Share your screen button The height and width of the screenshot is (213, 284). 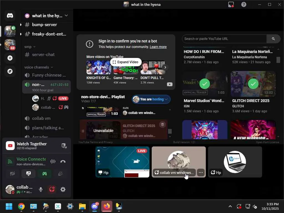(29, 174)
